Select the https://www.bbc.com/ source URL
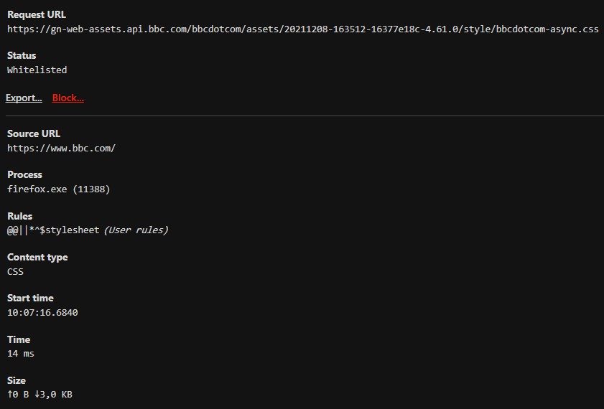 (x=61, y=149)
